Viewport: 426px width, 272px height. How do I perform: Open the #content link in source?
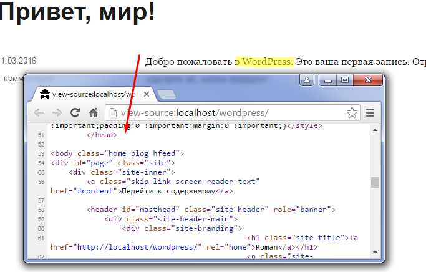(x=95, y=191)
